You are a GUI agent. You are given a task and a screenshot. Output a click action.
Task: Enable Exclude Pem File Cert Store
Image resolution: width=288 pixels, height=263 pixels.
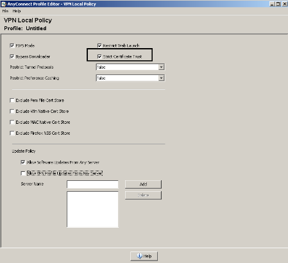coord(12,100)
